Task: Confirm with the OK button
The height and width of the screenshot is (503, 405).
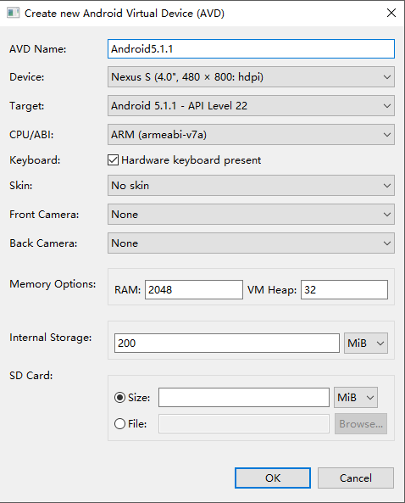Action: [x=273, y=478]
